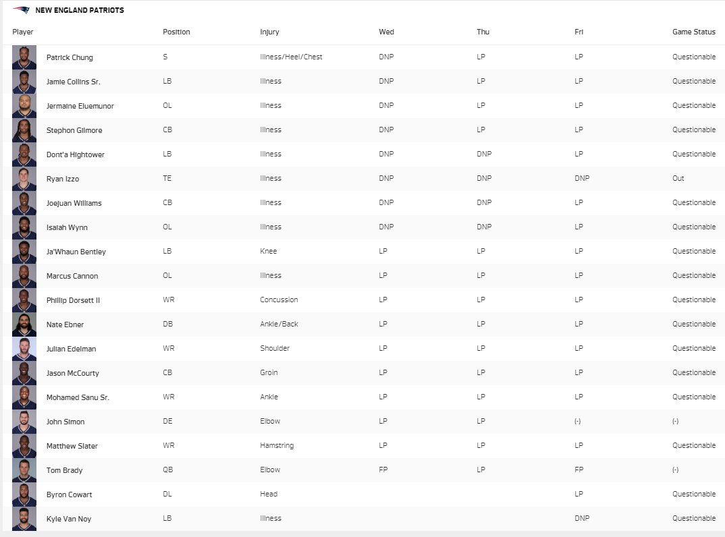Open Mohamed Sanu Sr. player page
The image size is (725, 537).
(78, 397)
